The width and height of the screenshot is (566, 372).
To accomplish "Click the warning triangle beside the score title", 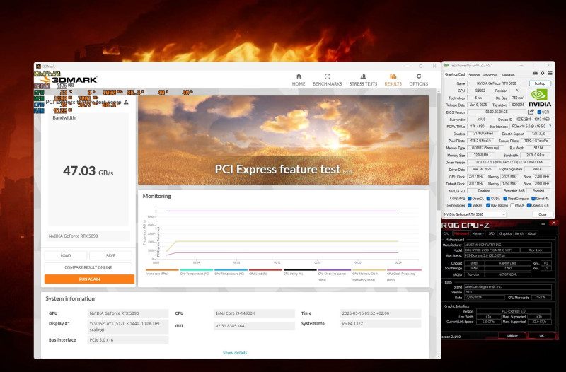I will tap(126, 103).
